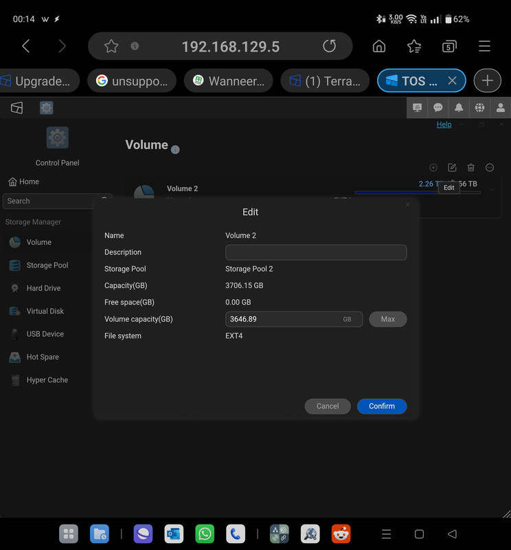Open tab switcher showing 5 tabs
The image size is (511, 550).
[x=449, y=46]
